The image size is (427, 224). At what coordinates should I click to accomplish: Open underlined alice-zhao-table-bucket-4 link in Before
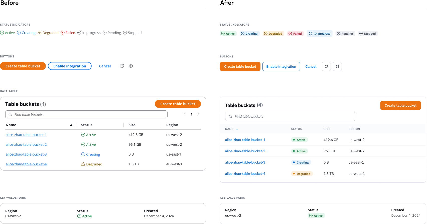pos(26,164)
